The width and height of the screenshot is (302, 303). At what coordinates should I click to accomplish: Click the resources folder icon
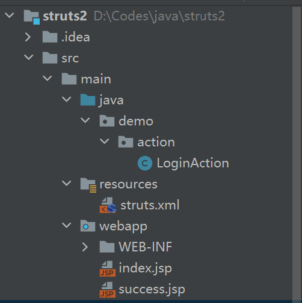point(88,185)
